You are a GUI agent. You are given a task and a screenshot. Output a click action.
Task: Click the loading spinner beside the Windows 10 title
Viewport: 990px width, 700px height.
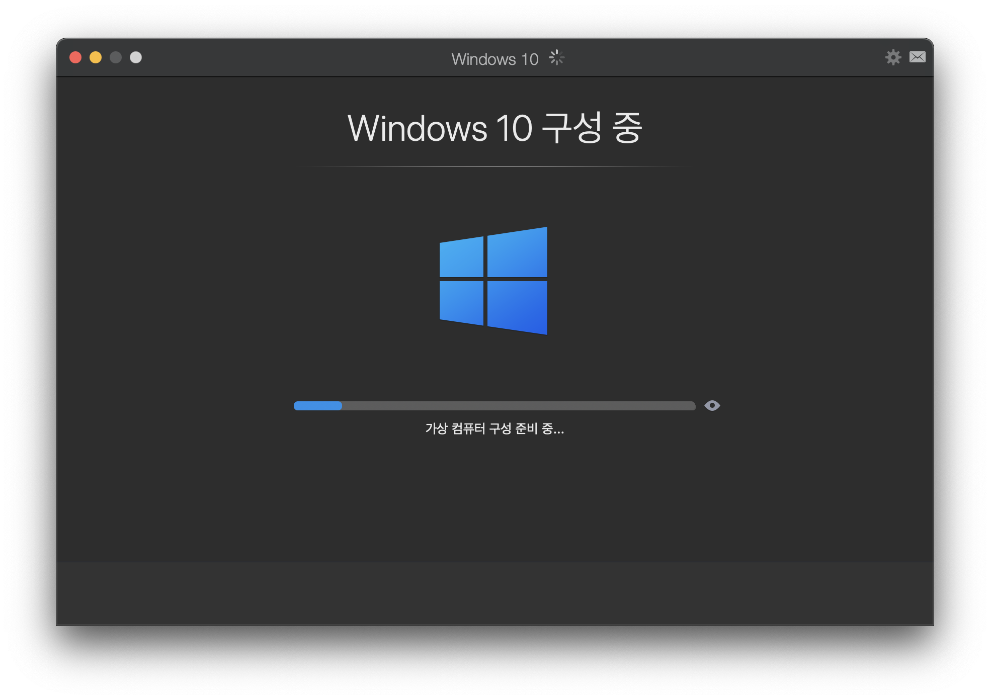556,58
